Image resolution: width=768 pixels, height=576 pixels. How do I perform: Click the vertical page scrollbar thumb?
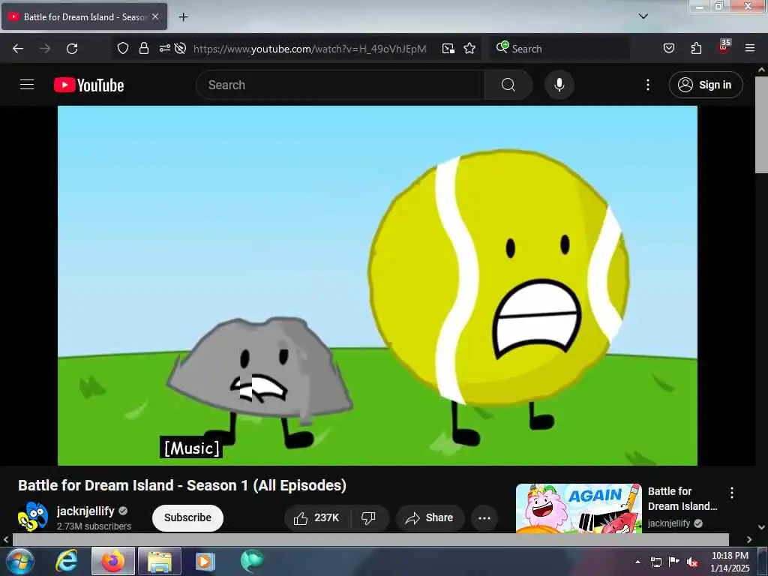[x=762, y=124]
